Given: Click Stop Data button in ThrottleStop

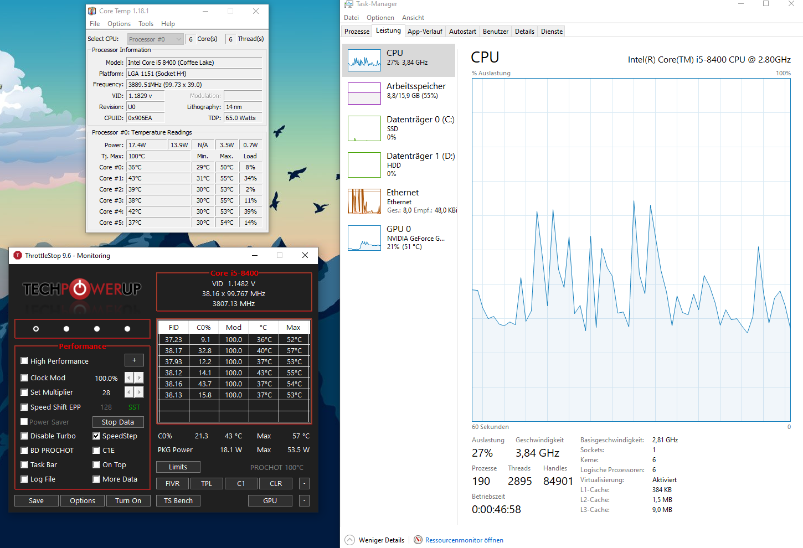Looking at the screenshot, I should click(118, 422).
